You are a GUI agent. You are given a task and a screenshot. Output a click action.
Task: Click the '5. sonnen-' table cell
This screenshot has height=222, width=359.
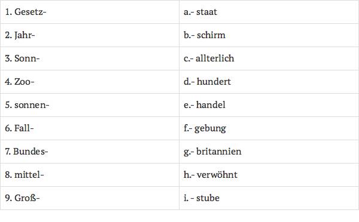tap(90, 105)
